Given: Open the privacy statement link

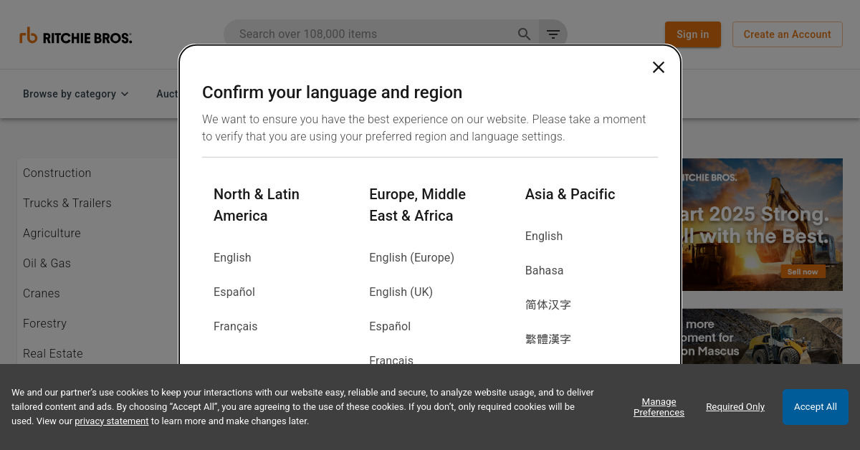Looking at the screenshot, I should click(x=111, y=421).
